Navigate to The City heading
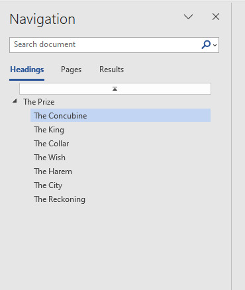The width and height of the screenshot is (245, 290). coord(48,185)
